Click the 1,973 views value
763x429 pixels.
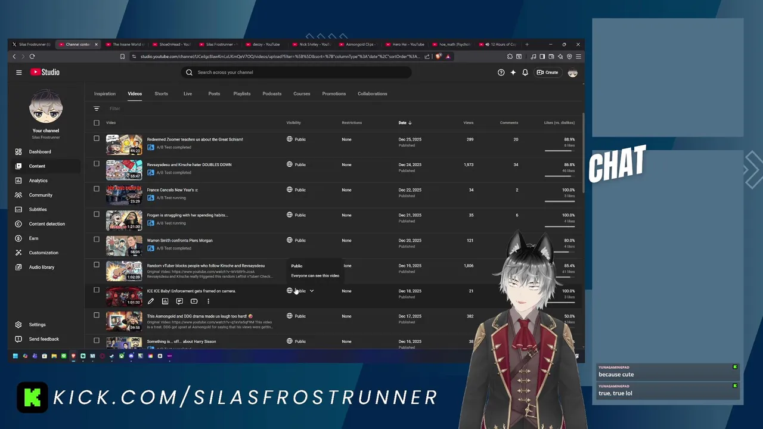pyautogui.click(x=467, y=164)
